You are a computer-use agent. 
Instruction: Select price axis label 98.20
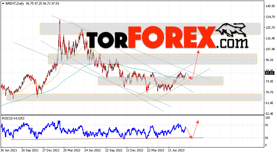[x=269, y=60]
